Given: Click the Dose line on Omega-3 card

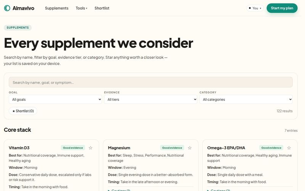Looking at the screenshot, I should [x=235, y=175].
